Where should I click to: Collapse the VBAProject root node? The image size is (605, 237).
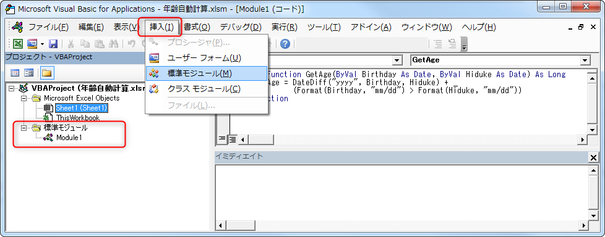click(11, 89)
